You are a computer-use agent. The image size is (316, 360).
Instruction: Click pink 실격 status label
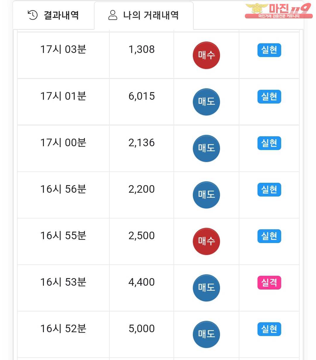[269, 283]
